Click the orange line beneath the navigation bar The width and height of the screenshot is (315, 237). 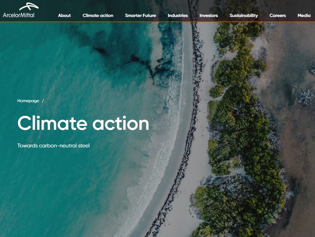157,21
